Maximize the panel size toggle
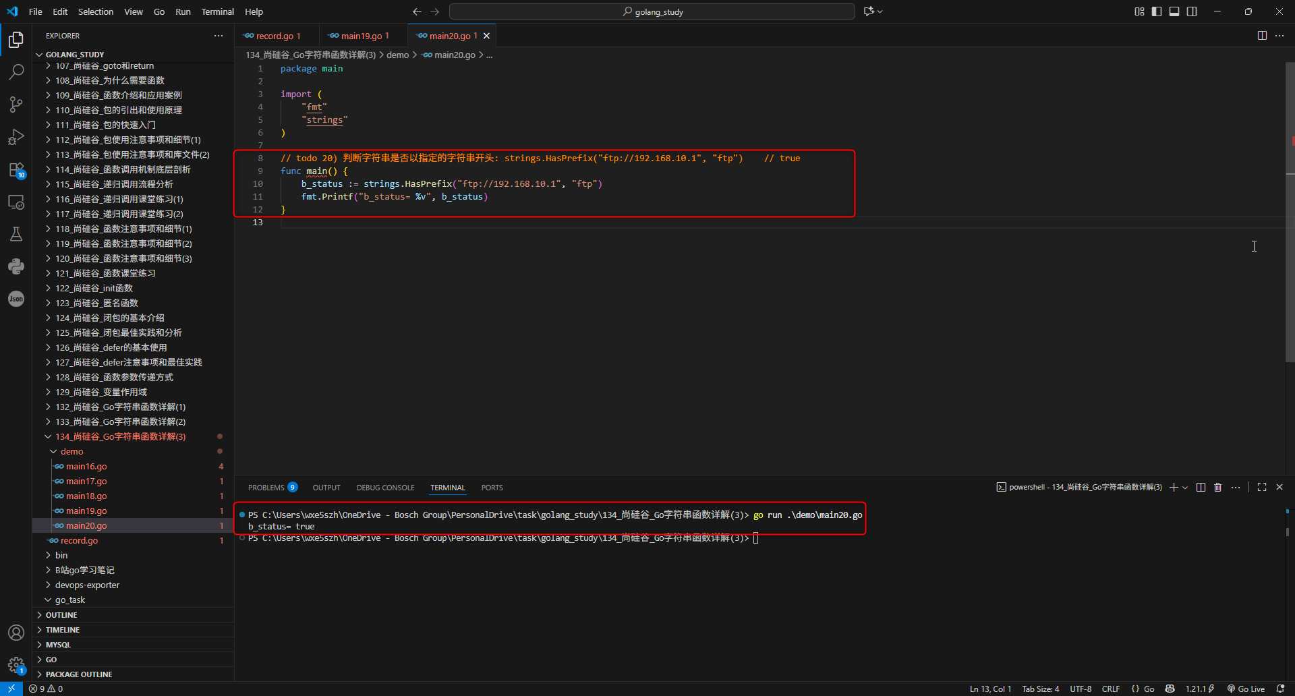Image resolution: width=1295 pixels, height=696 pixels. click(x=1262, y=487)
